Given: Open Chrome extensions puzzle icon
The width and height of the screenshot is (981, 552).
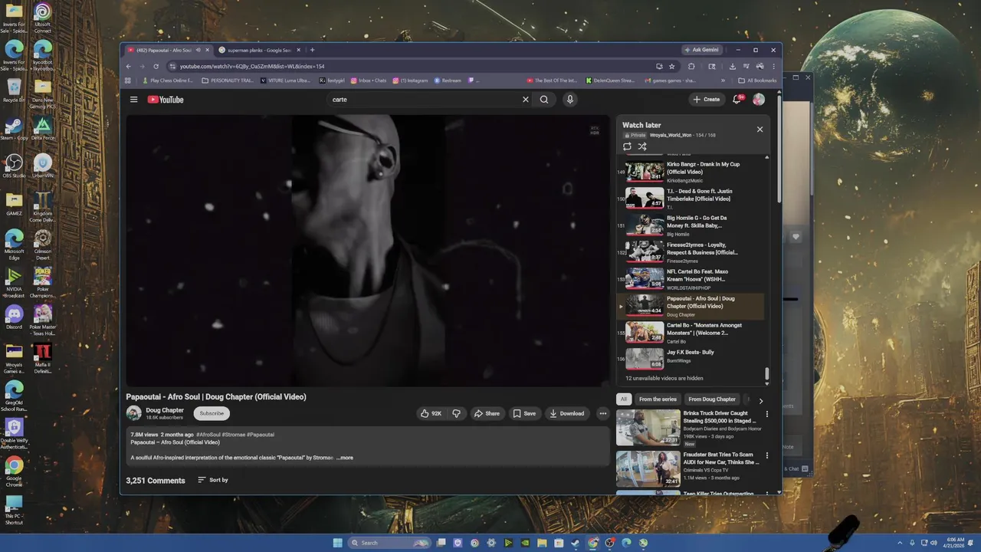Looking at the screenshot, I should (x=691, y=67).
